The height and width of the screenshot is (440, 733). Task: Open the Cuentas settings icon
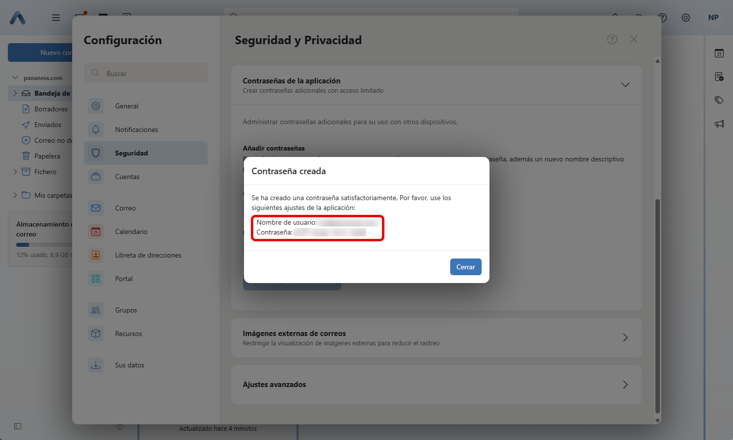point(96,177)
